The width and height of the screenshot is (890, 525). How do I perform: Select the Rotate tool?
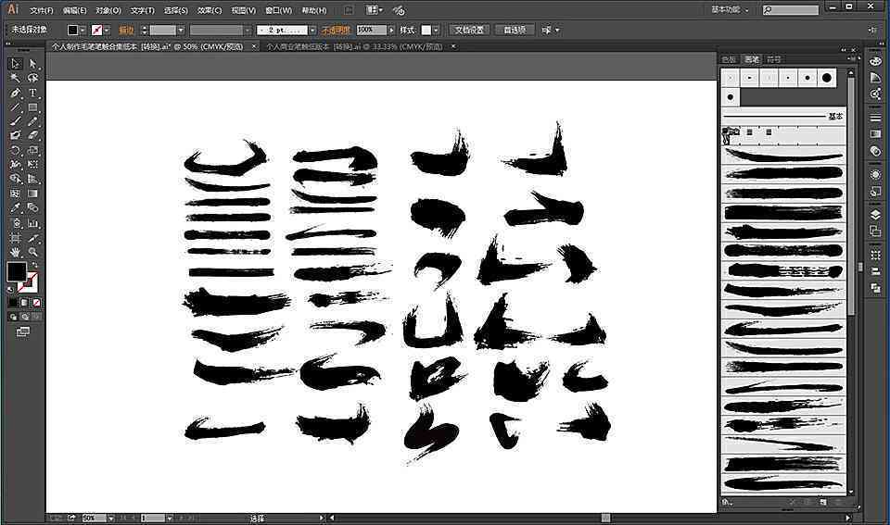pyautogui.click(x=16, y=150)
